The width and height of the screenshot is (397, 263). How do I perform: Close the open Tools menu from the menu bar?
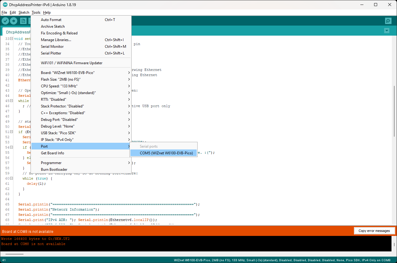36,12
